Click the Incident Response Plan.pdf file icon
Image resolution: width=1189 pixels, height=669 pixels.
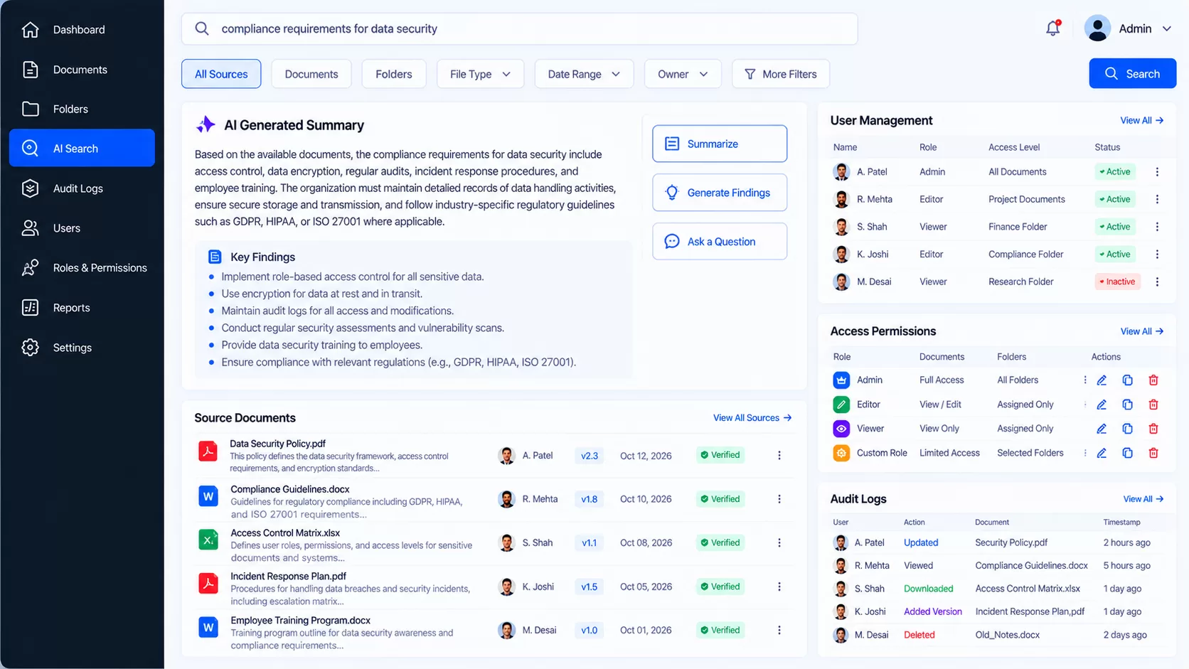[x=208, y=584]
